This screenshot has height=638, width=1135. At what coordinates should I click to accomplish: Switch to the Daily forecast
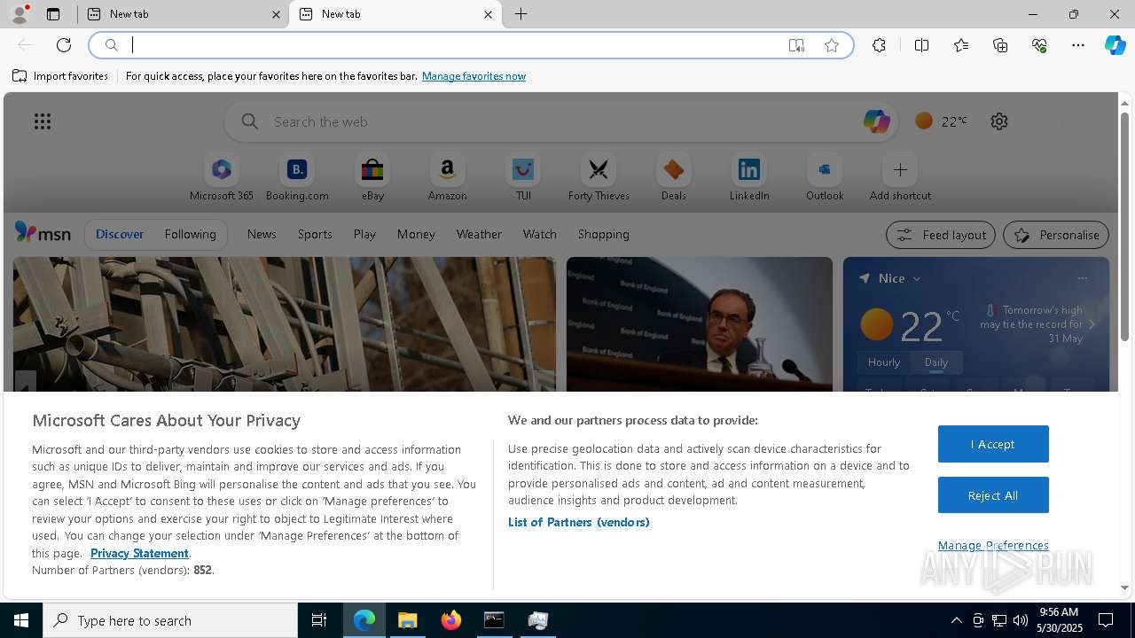pyautogui.click(x=936, y=362)
